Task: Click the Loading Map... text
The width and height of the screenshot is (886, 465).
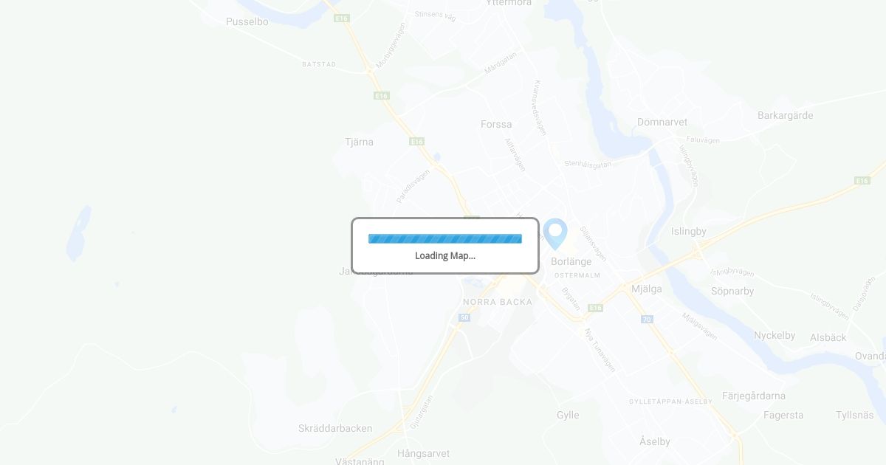Action: click(x=445, y=255)
